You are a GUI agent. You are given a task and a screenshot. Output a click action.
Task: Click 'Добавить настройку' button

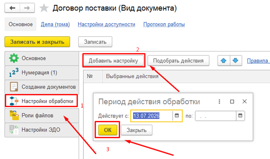click(x=114, y=61)
